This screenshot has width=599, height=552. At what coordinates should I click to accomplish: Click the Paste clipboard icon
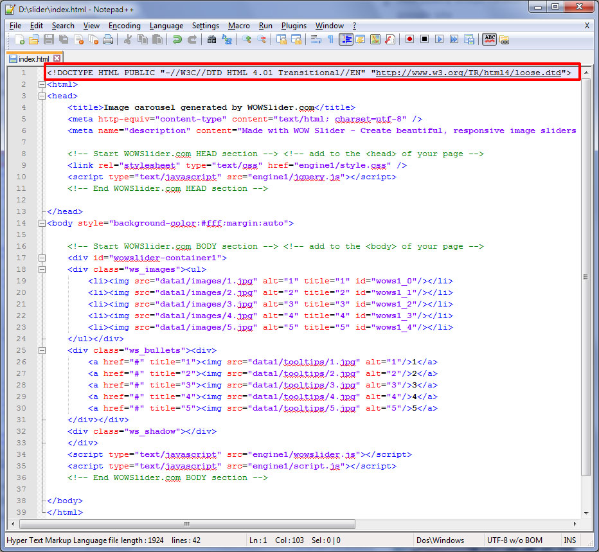(157, 39)
